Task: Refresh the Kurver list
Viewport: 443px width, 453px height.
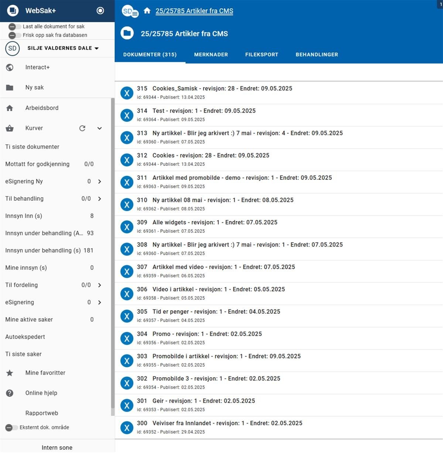Action: 82,128
